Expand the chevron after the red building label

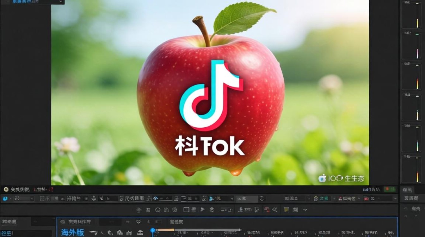[359, 198]
